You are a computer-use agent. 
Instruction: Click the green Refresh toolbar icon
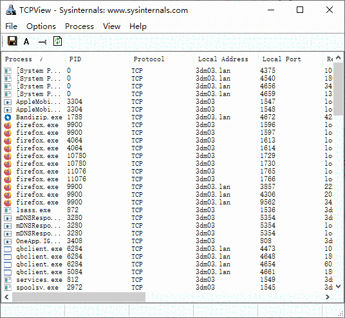58,41
